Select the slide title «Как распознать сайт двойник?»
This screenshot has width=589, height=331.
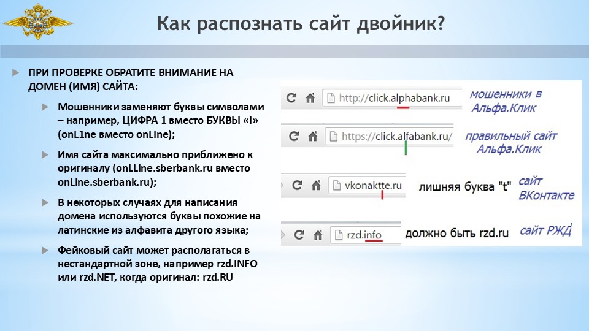tap(301, 24)
